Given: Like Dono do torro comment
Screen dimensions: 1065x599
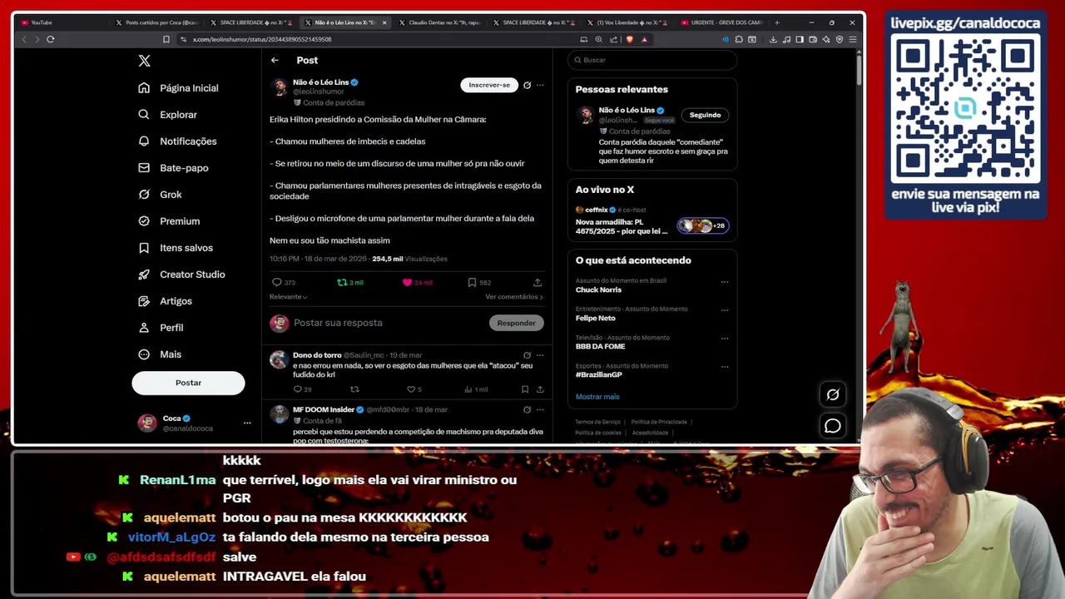Looking at the screenshot, I should pyautogui.click(x=414, y=389).
